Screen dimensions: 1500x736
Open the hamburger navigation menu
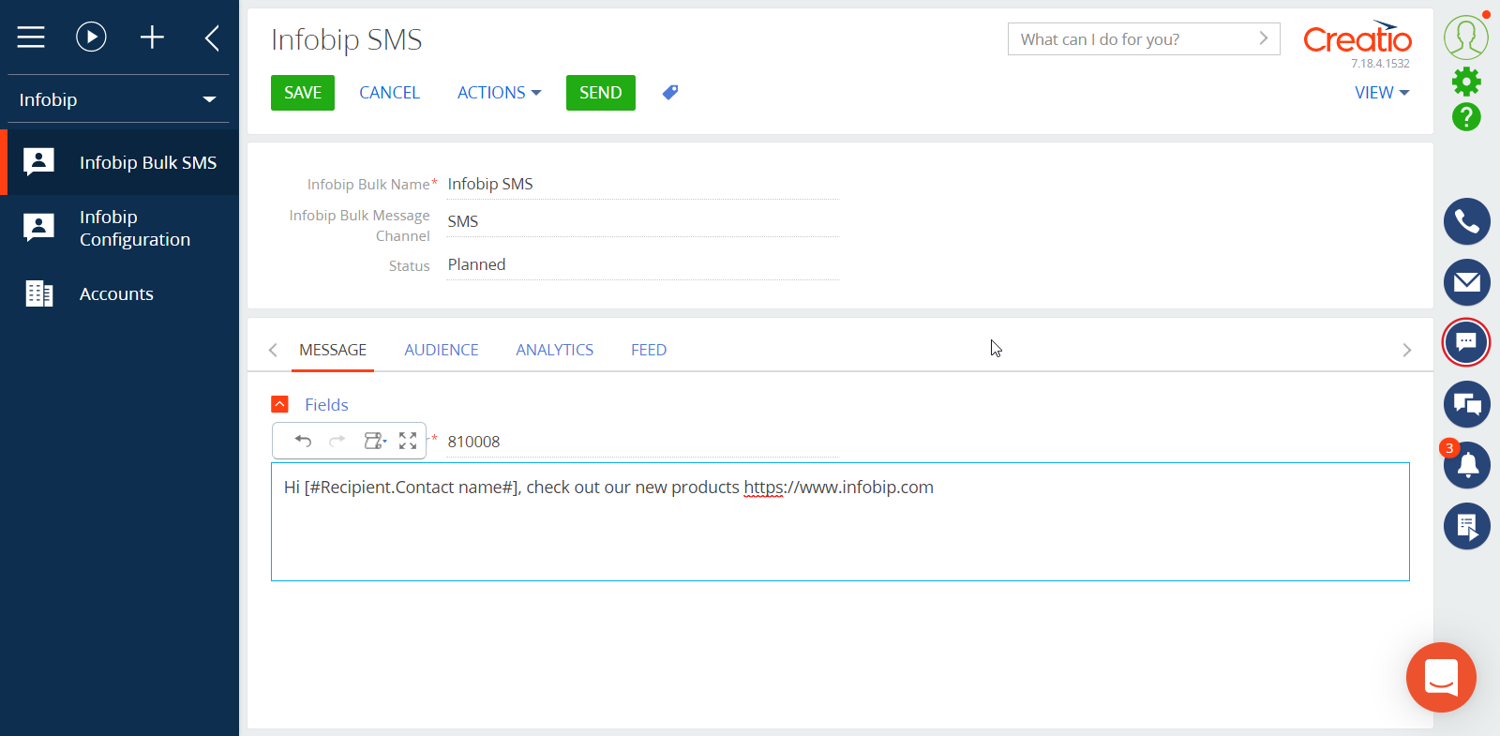point(31,38)
